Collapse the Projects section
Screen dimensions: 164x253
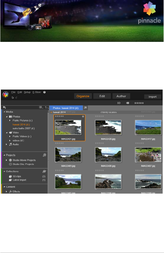[x=4, y=155]
